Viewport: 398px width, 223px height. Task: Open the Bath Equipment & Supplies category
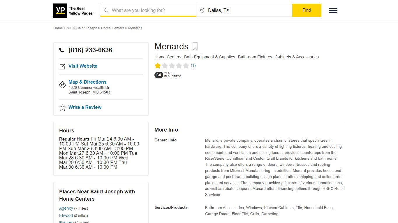pos(210,57)
